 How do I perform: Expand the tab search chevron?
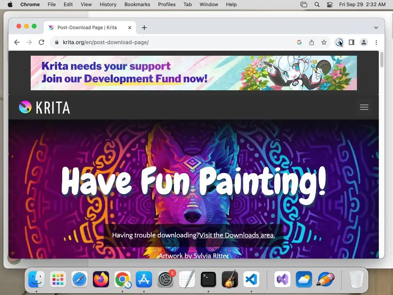(x=376, y=28)
